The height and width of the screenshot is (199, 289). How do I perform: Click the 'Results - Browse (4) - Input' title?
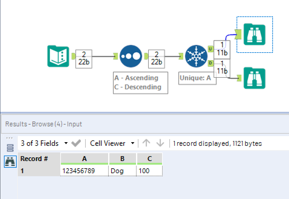[x=44, y=124]
